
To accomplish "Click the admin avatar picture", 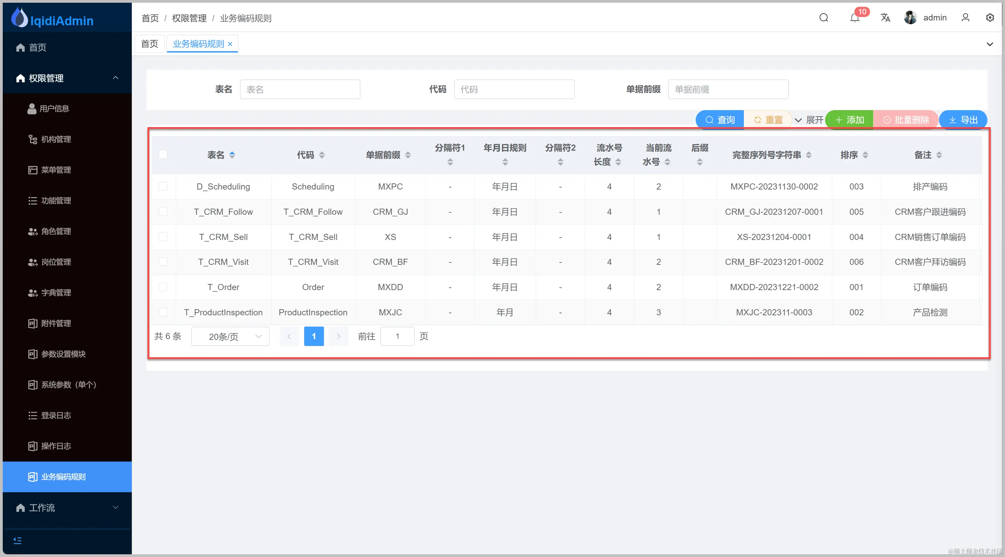I will (910, 17).
